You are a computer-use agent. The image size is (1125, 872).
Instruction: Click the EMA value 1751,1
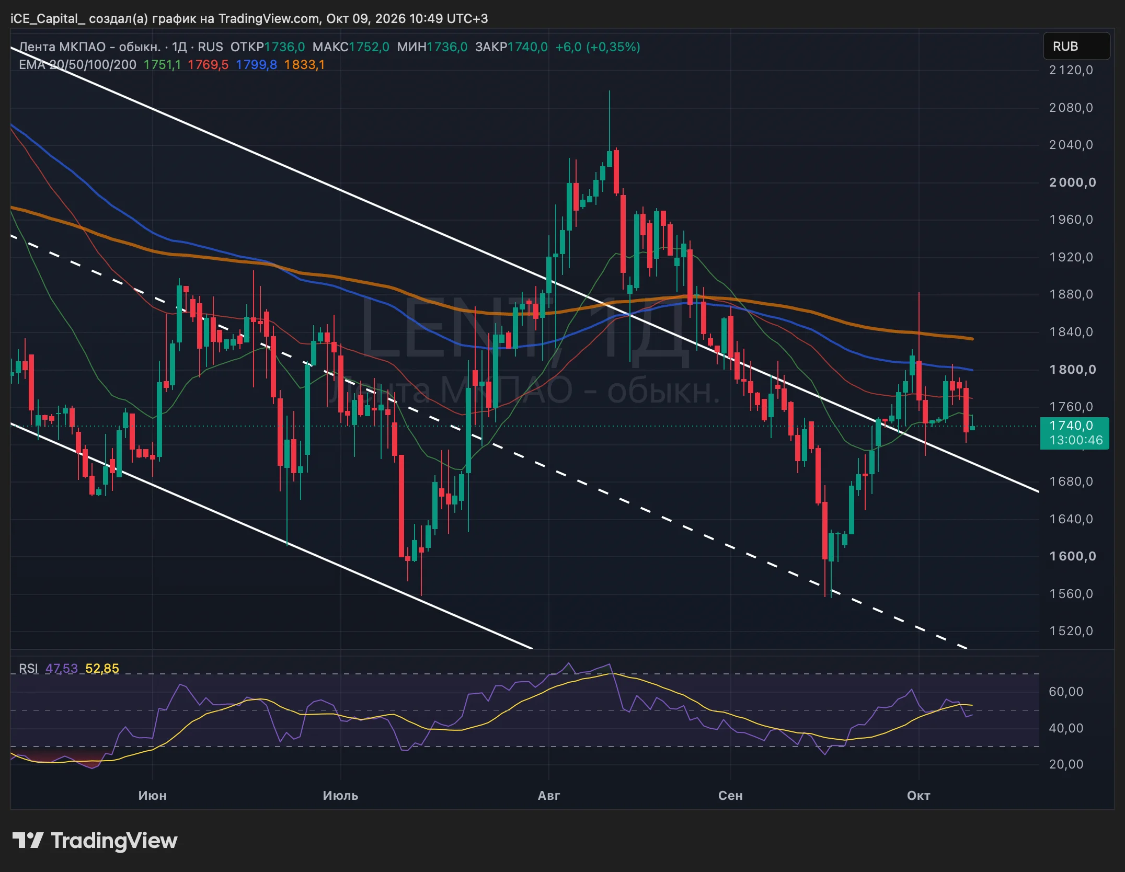pyautogui.click(x=162, y=65)
